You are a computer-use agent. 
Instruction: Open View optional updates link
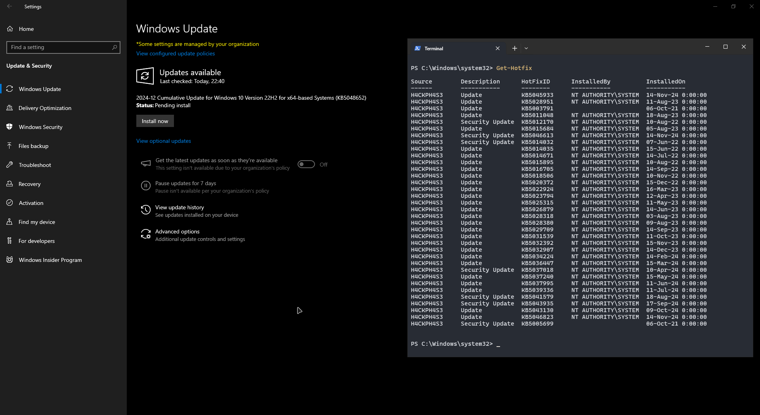coord(164,141)
